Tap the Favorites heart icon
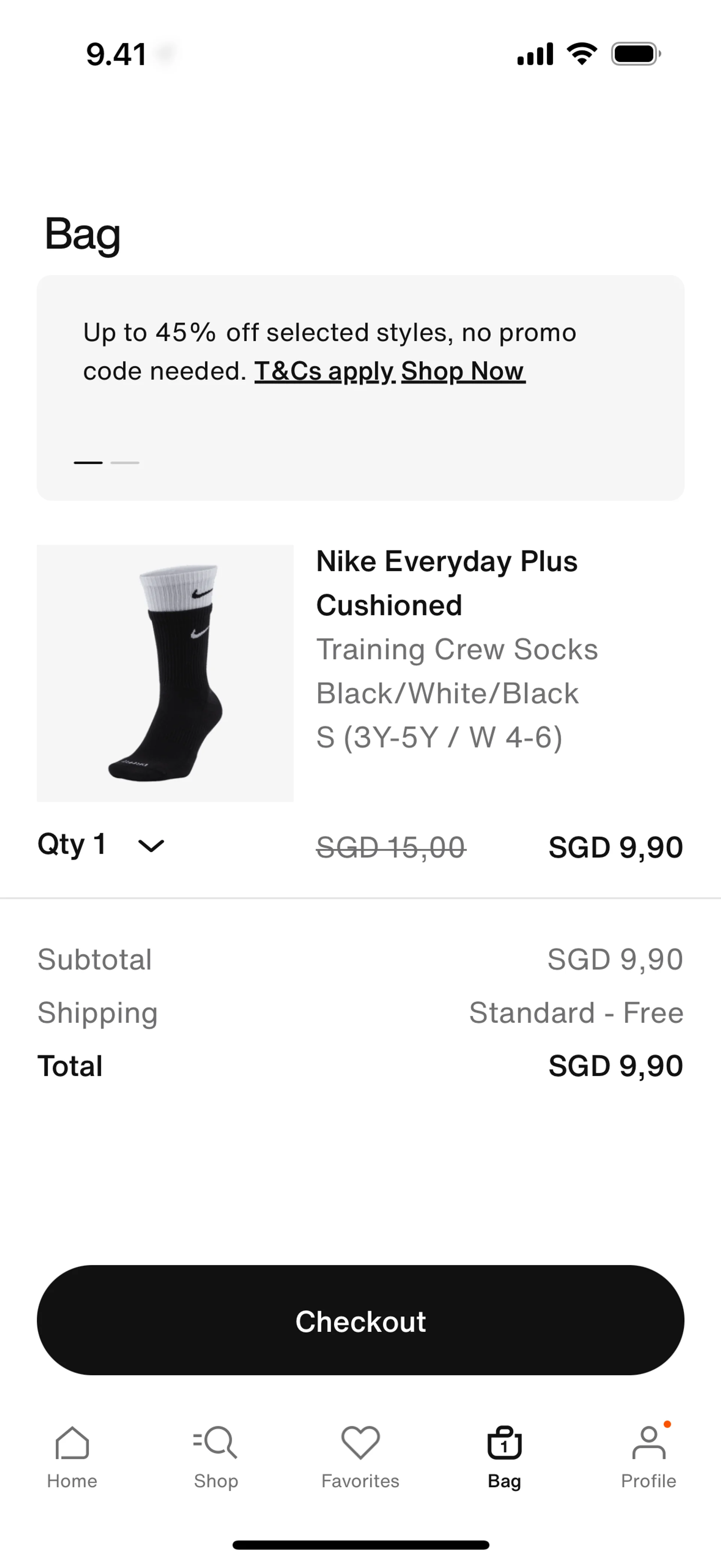 (360, 1443)
